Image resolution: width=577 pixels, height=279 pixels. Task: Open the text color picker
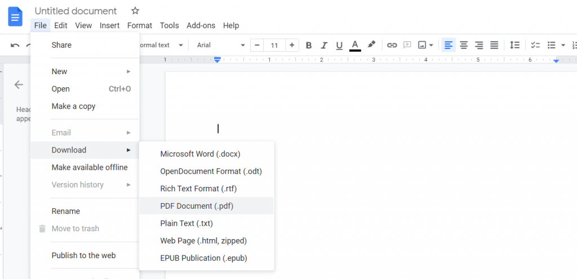[x=355, y=45]
